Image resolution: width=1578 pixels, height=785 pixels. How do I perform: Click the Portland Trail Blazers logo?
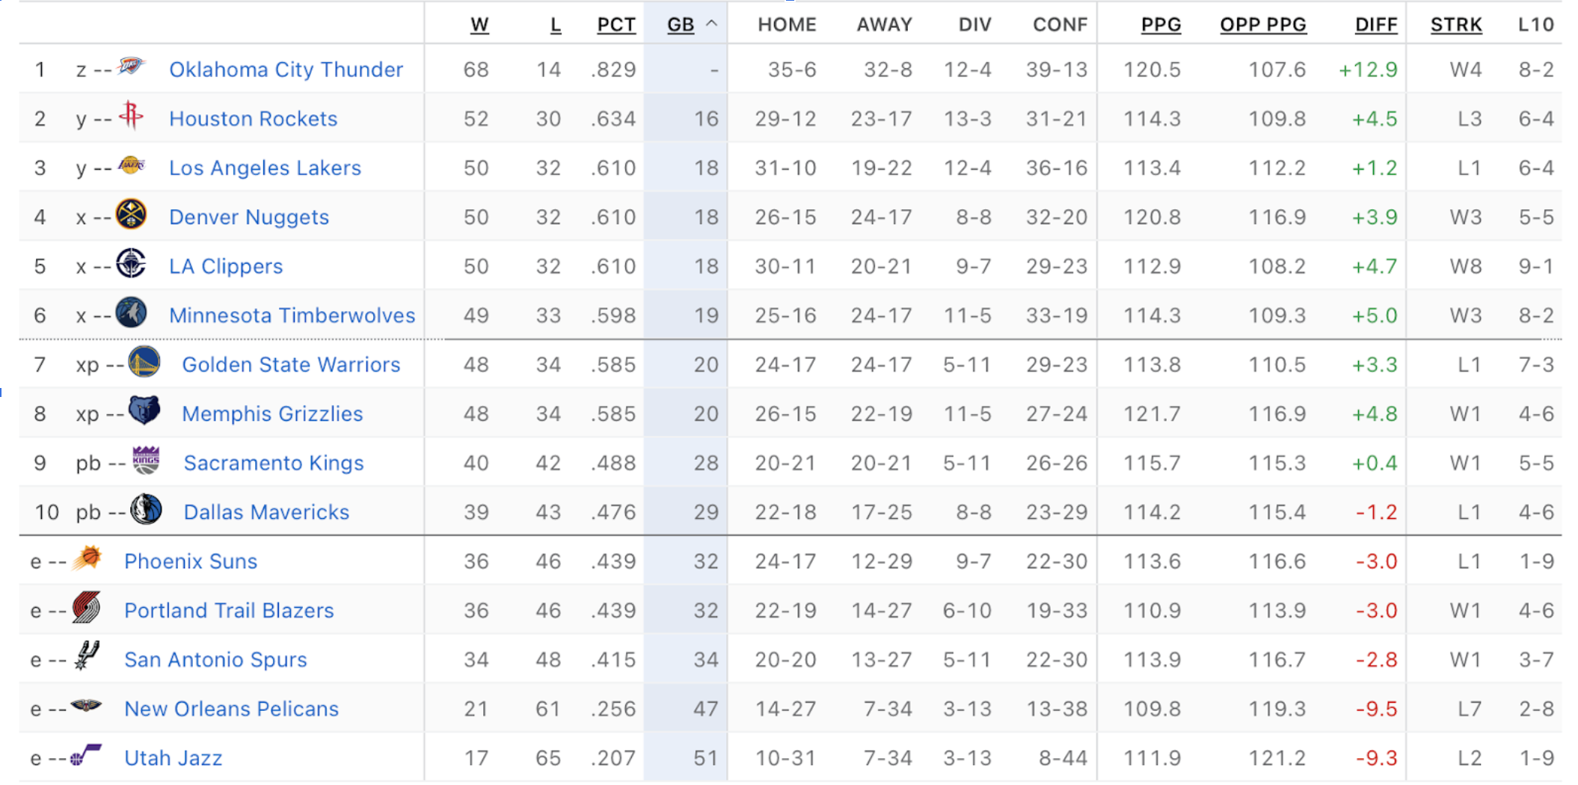coord(86,608)
